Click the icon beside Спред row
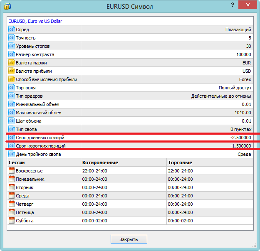260x251 pixels. click(x=12, y=30)
